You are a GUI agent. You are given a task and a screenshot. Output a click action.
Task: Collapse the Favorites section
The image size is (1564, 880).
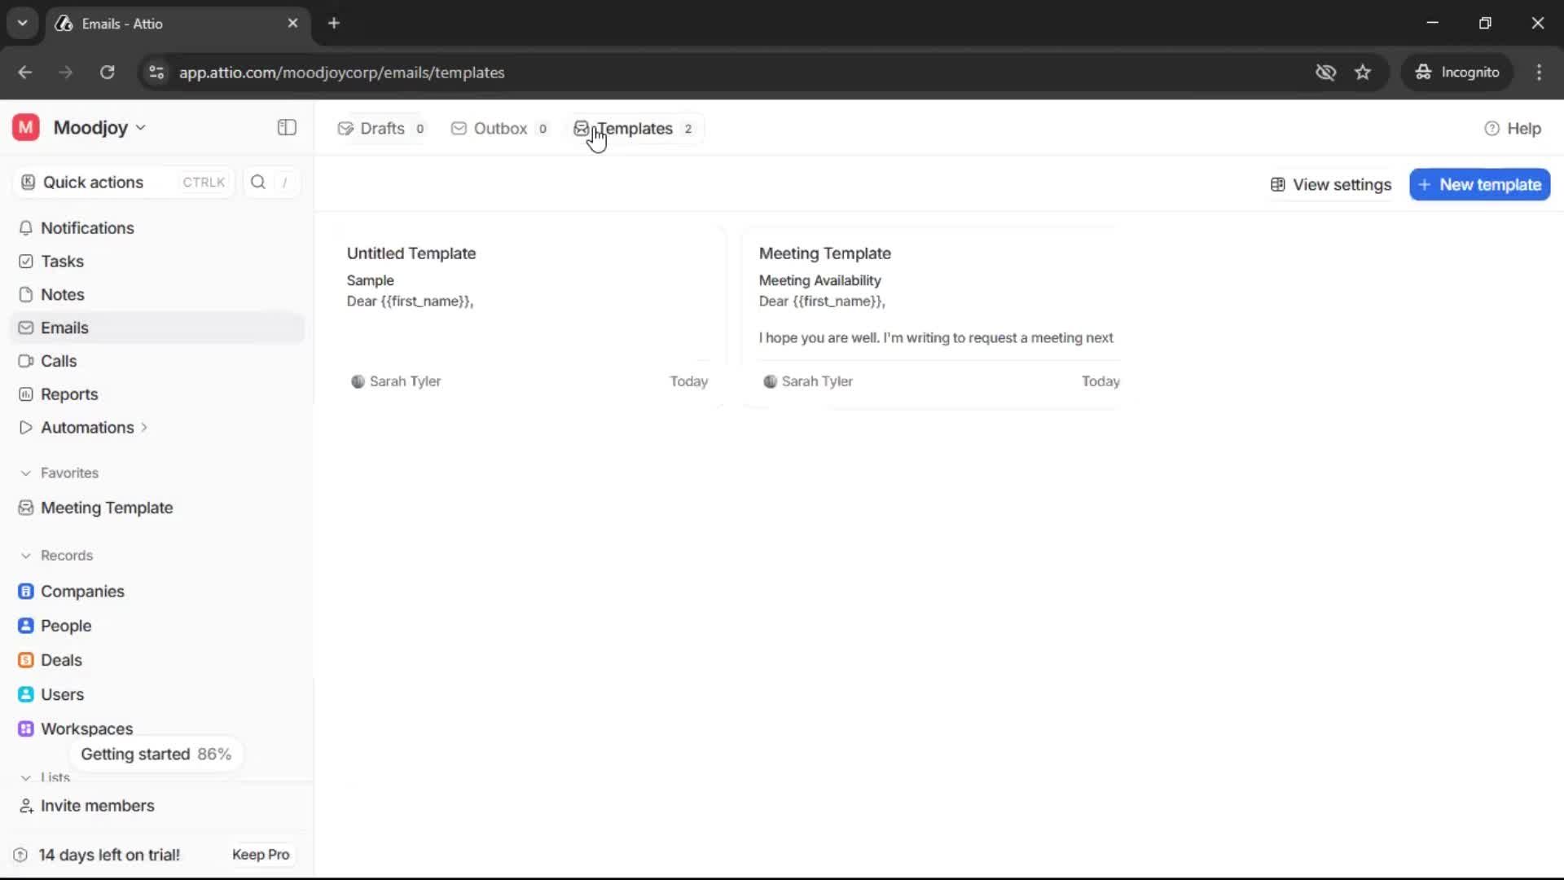pos(26,473)
